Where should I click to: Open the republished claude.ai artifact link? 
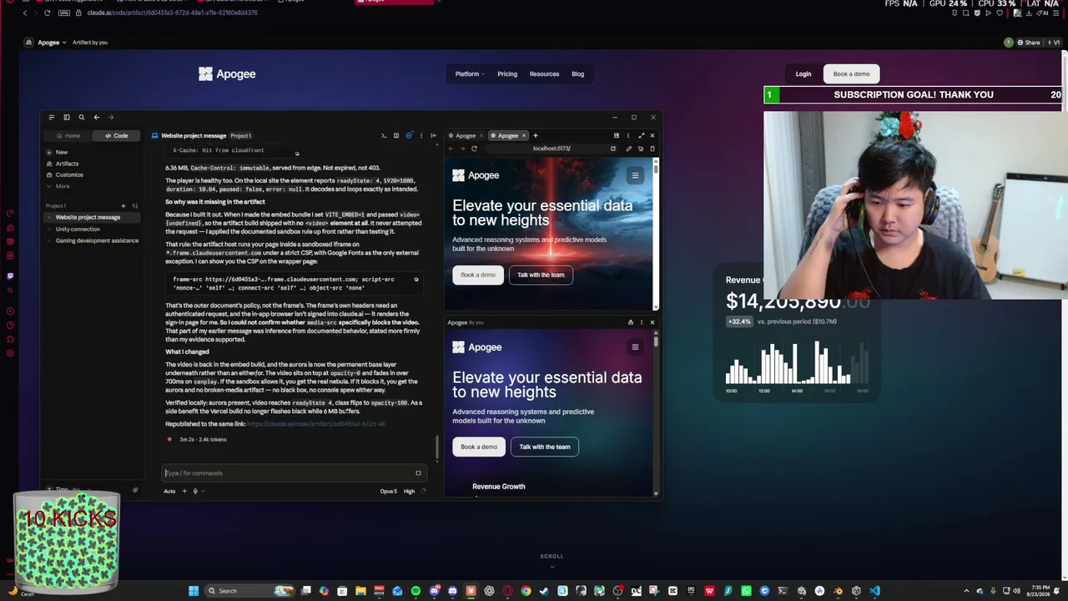[x=315, y=424]
